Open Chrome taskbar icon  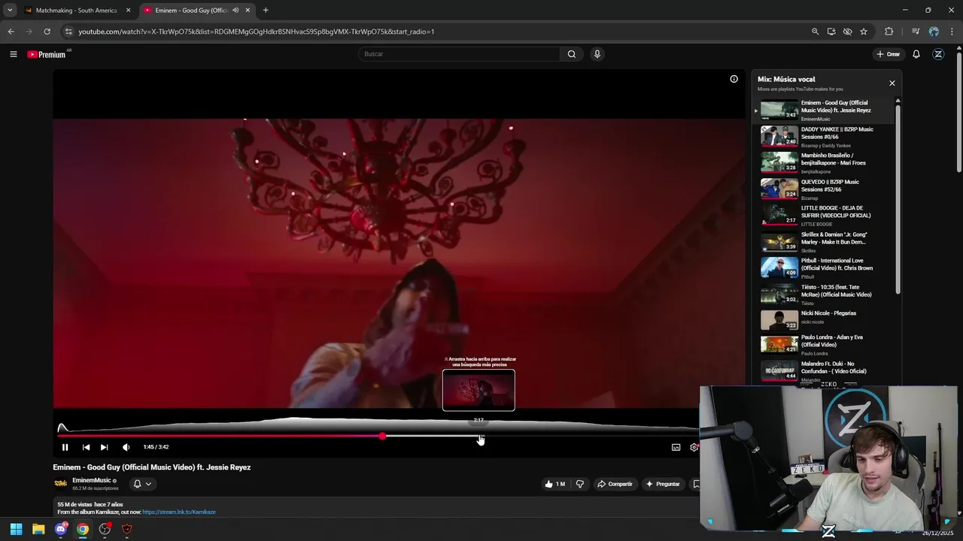coord(83,529)
